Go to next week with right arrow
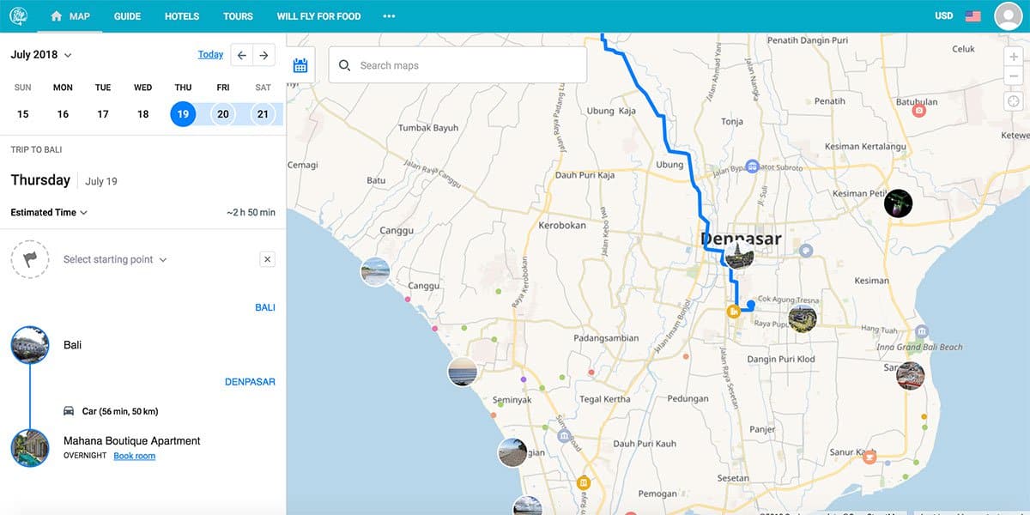This screenshot has height=515, width=1030. (x=264, y=55)
